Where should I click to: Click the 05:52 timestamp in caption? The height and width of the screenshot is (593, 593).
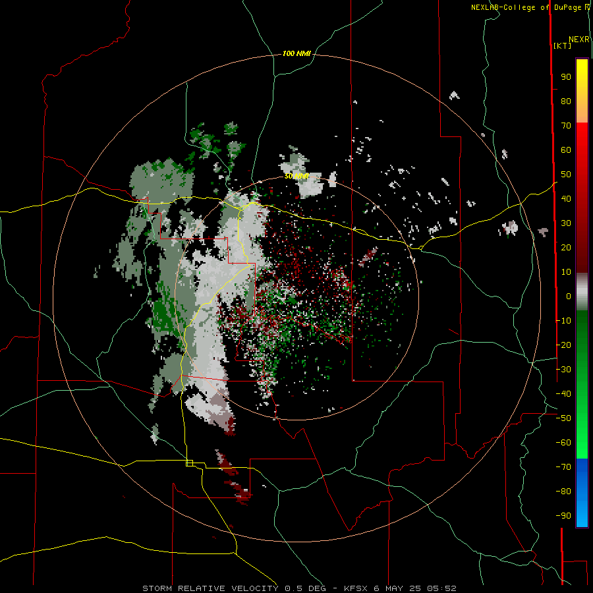click(x=441, y=588)
